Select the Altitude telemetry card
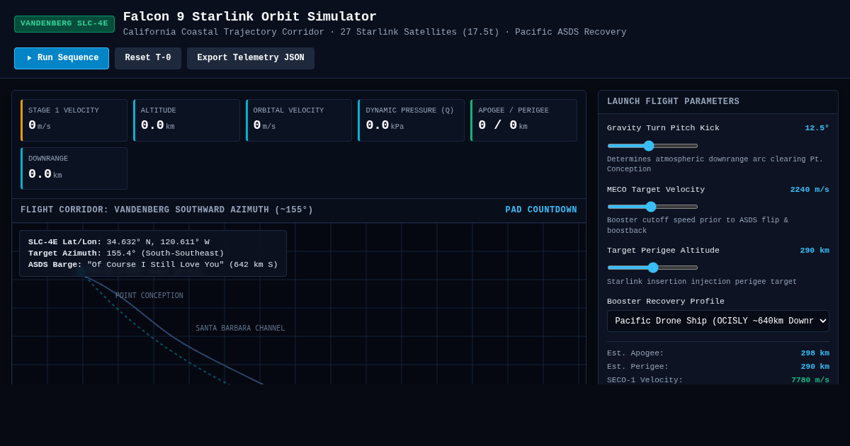 tap(186, 120)
